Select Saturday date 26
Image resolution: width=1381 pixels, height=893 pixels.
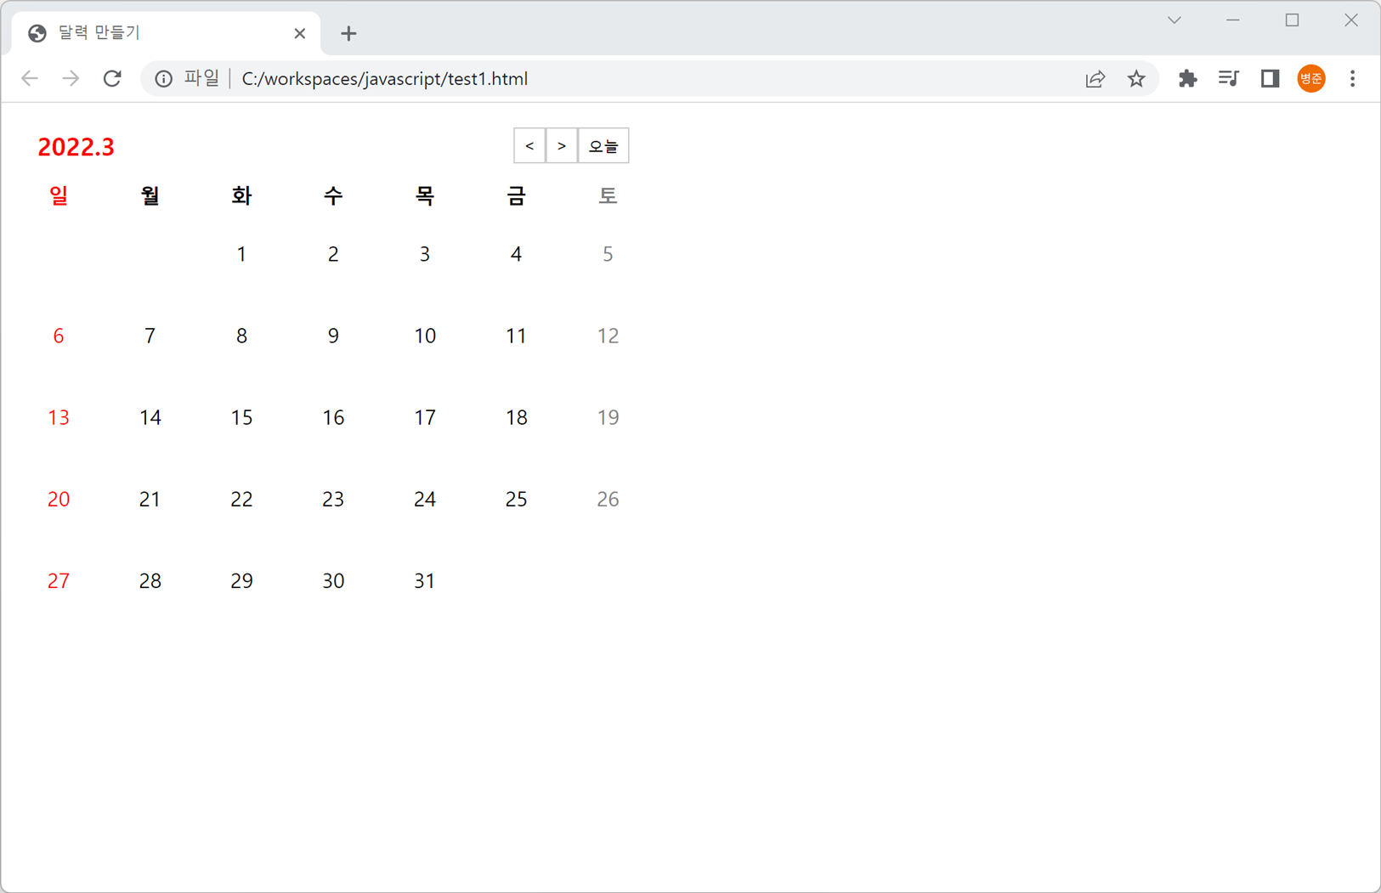click(x=608, y=499)
